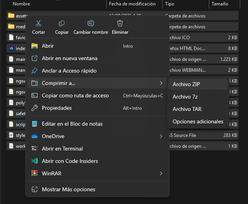Click Mostrar Más opciones
Viewport: 248px width, 204px height.
point(68,189)
